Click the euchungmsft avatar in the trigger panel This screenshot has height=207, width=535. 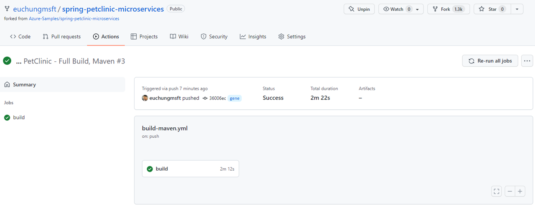click(x=145, y=98)
